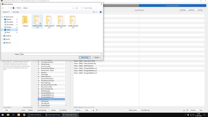
Task: Open Documents in Quick access
Action: (10, 25)
